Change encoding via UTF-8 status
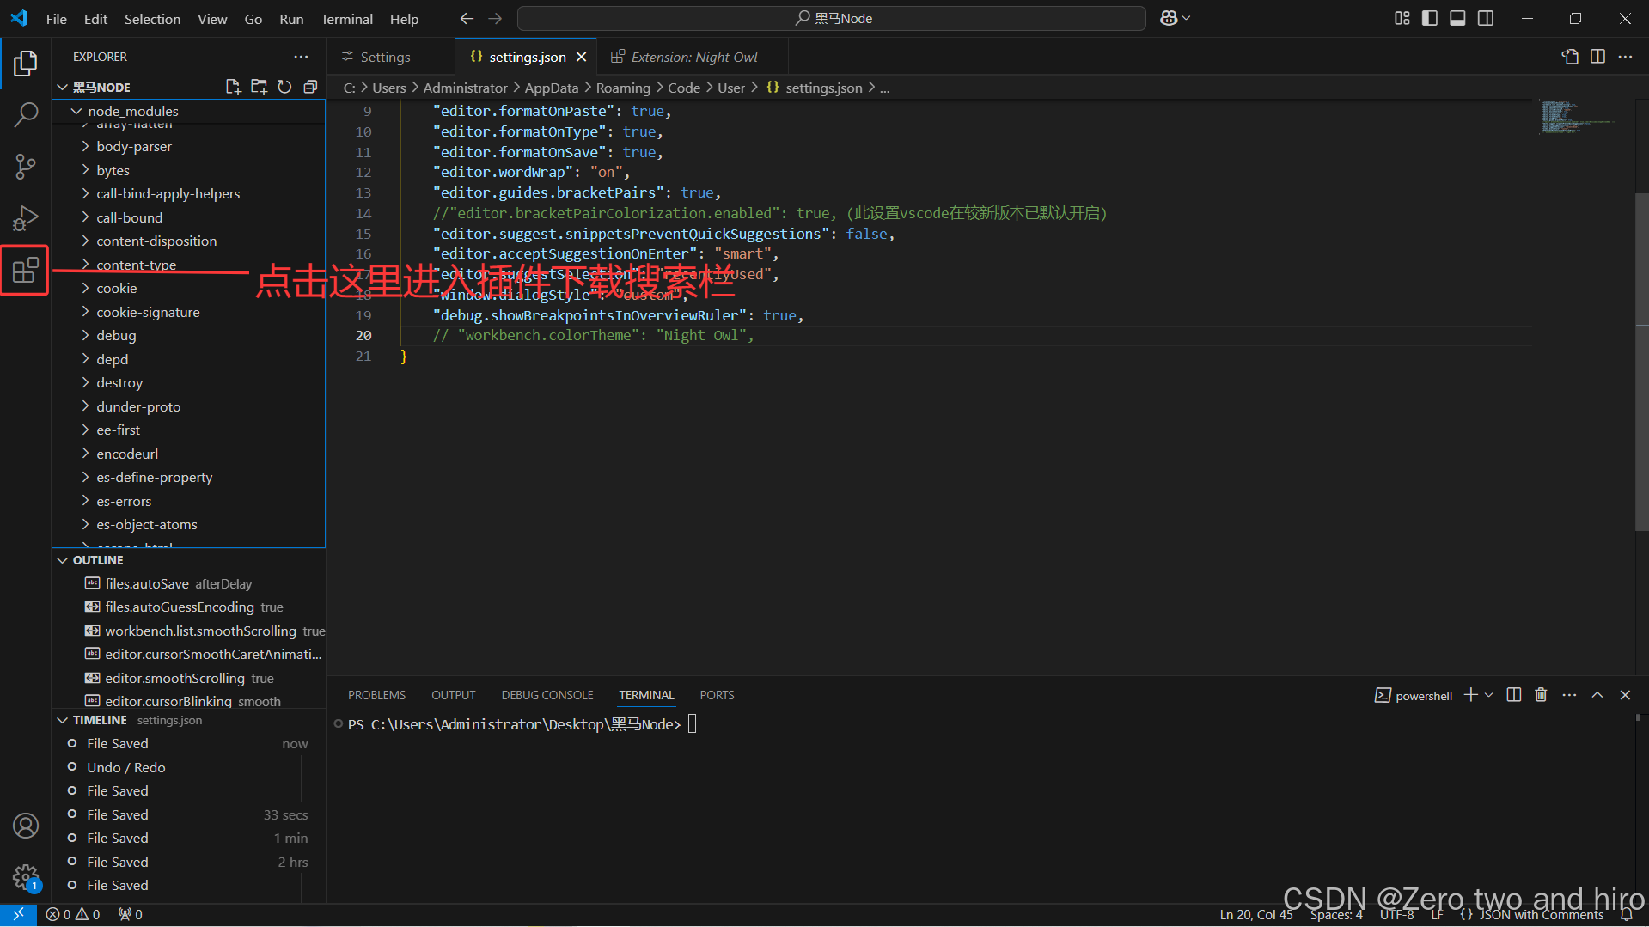1649x927 pixels. point(1397,914)
